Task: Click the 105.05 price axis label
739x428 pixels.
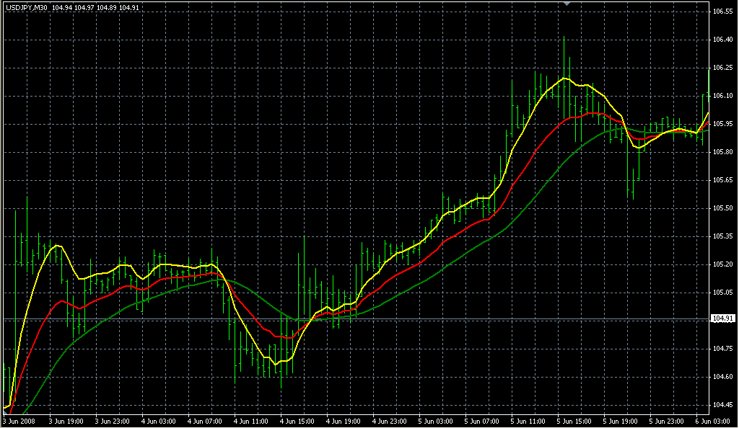Action: point(722,293)
